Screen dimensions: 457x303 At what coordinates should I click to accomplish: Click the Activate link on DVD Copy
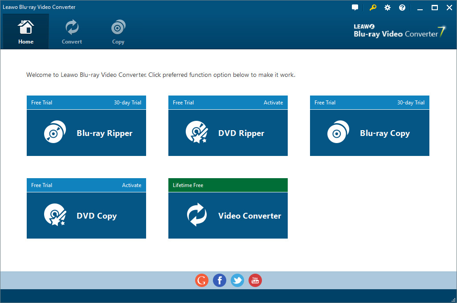[131, 185]
